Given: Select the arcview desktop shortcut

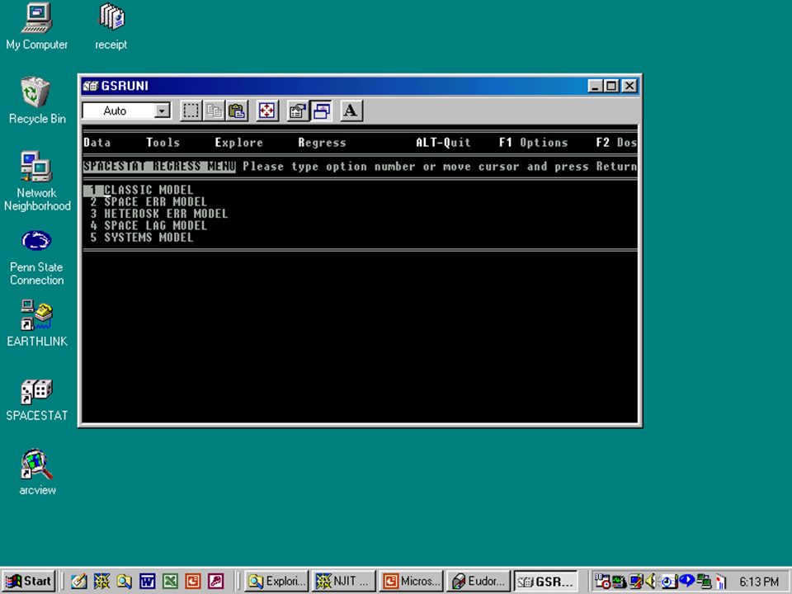Looking at the screenshot, I should 37,472.
